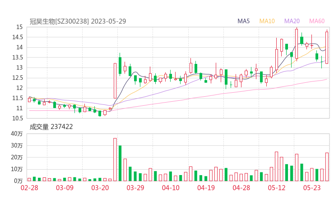The height and width of the screenshot is (198, 334).
Task: Select the tall green volume bar reaching 30万
Action: tap(120, 163)
